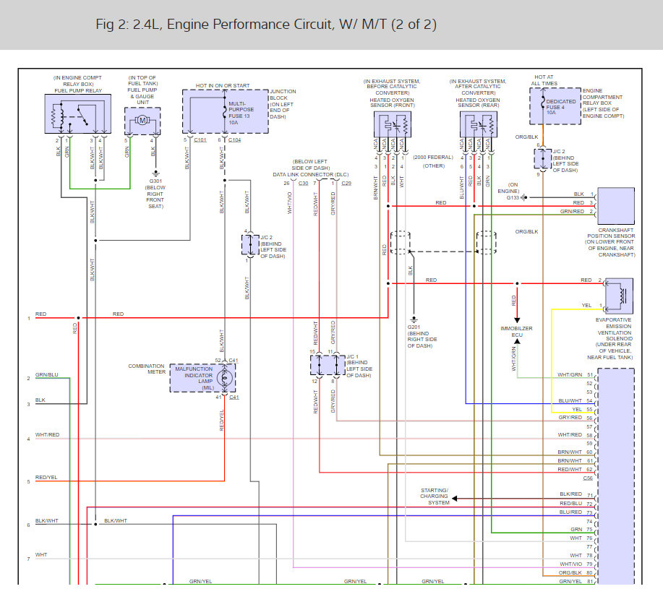Select the Combination Meter label
The width and height of the screenshot is (663, 589).
pos(146,369)
